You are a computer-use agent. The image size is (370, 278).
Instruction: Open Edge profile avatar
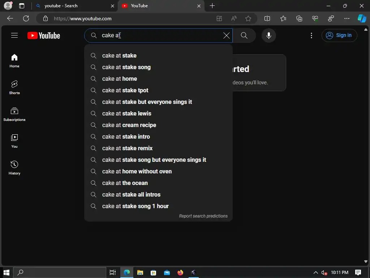[8, 6]
